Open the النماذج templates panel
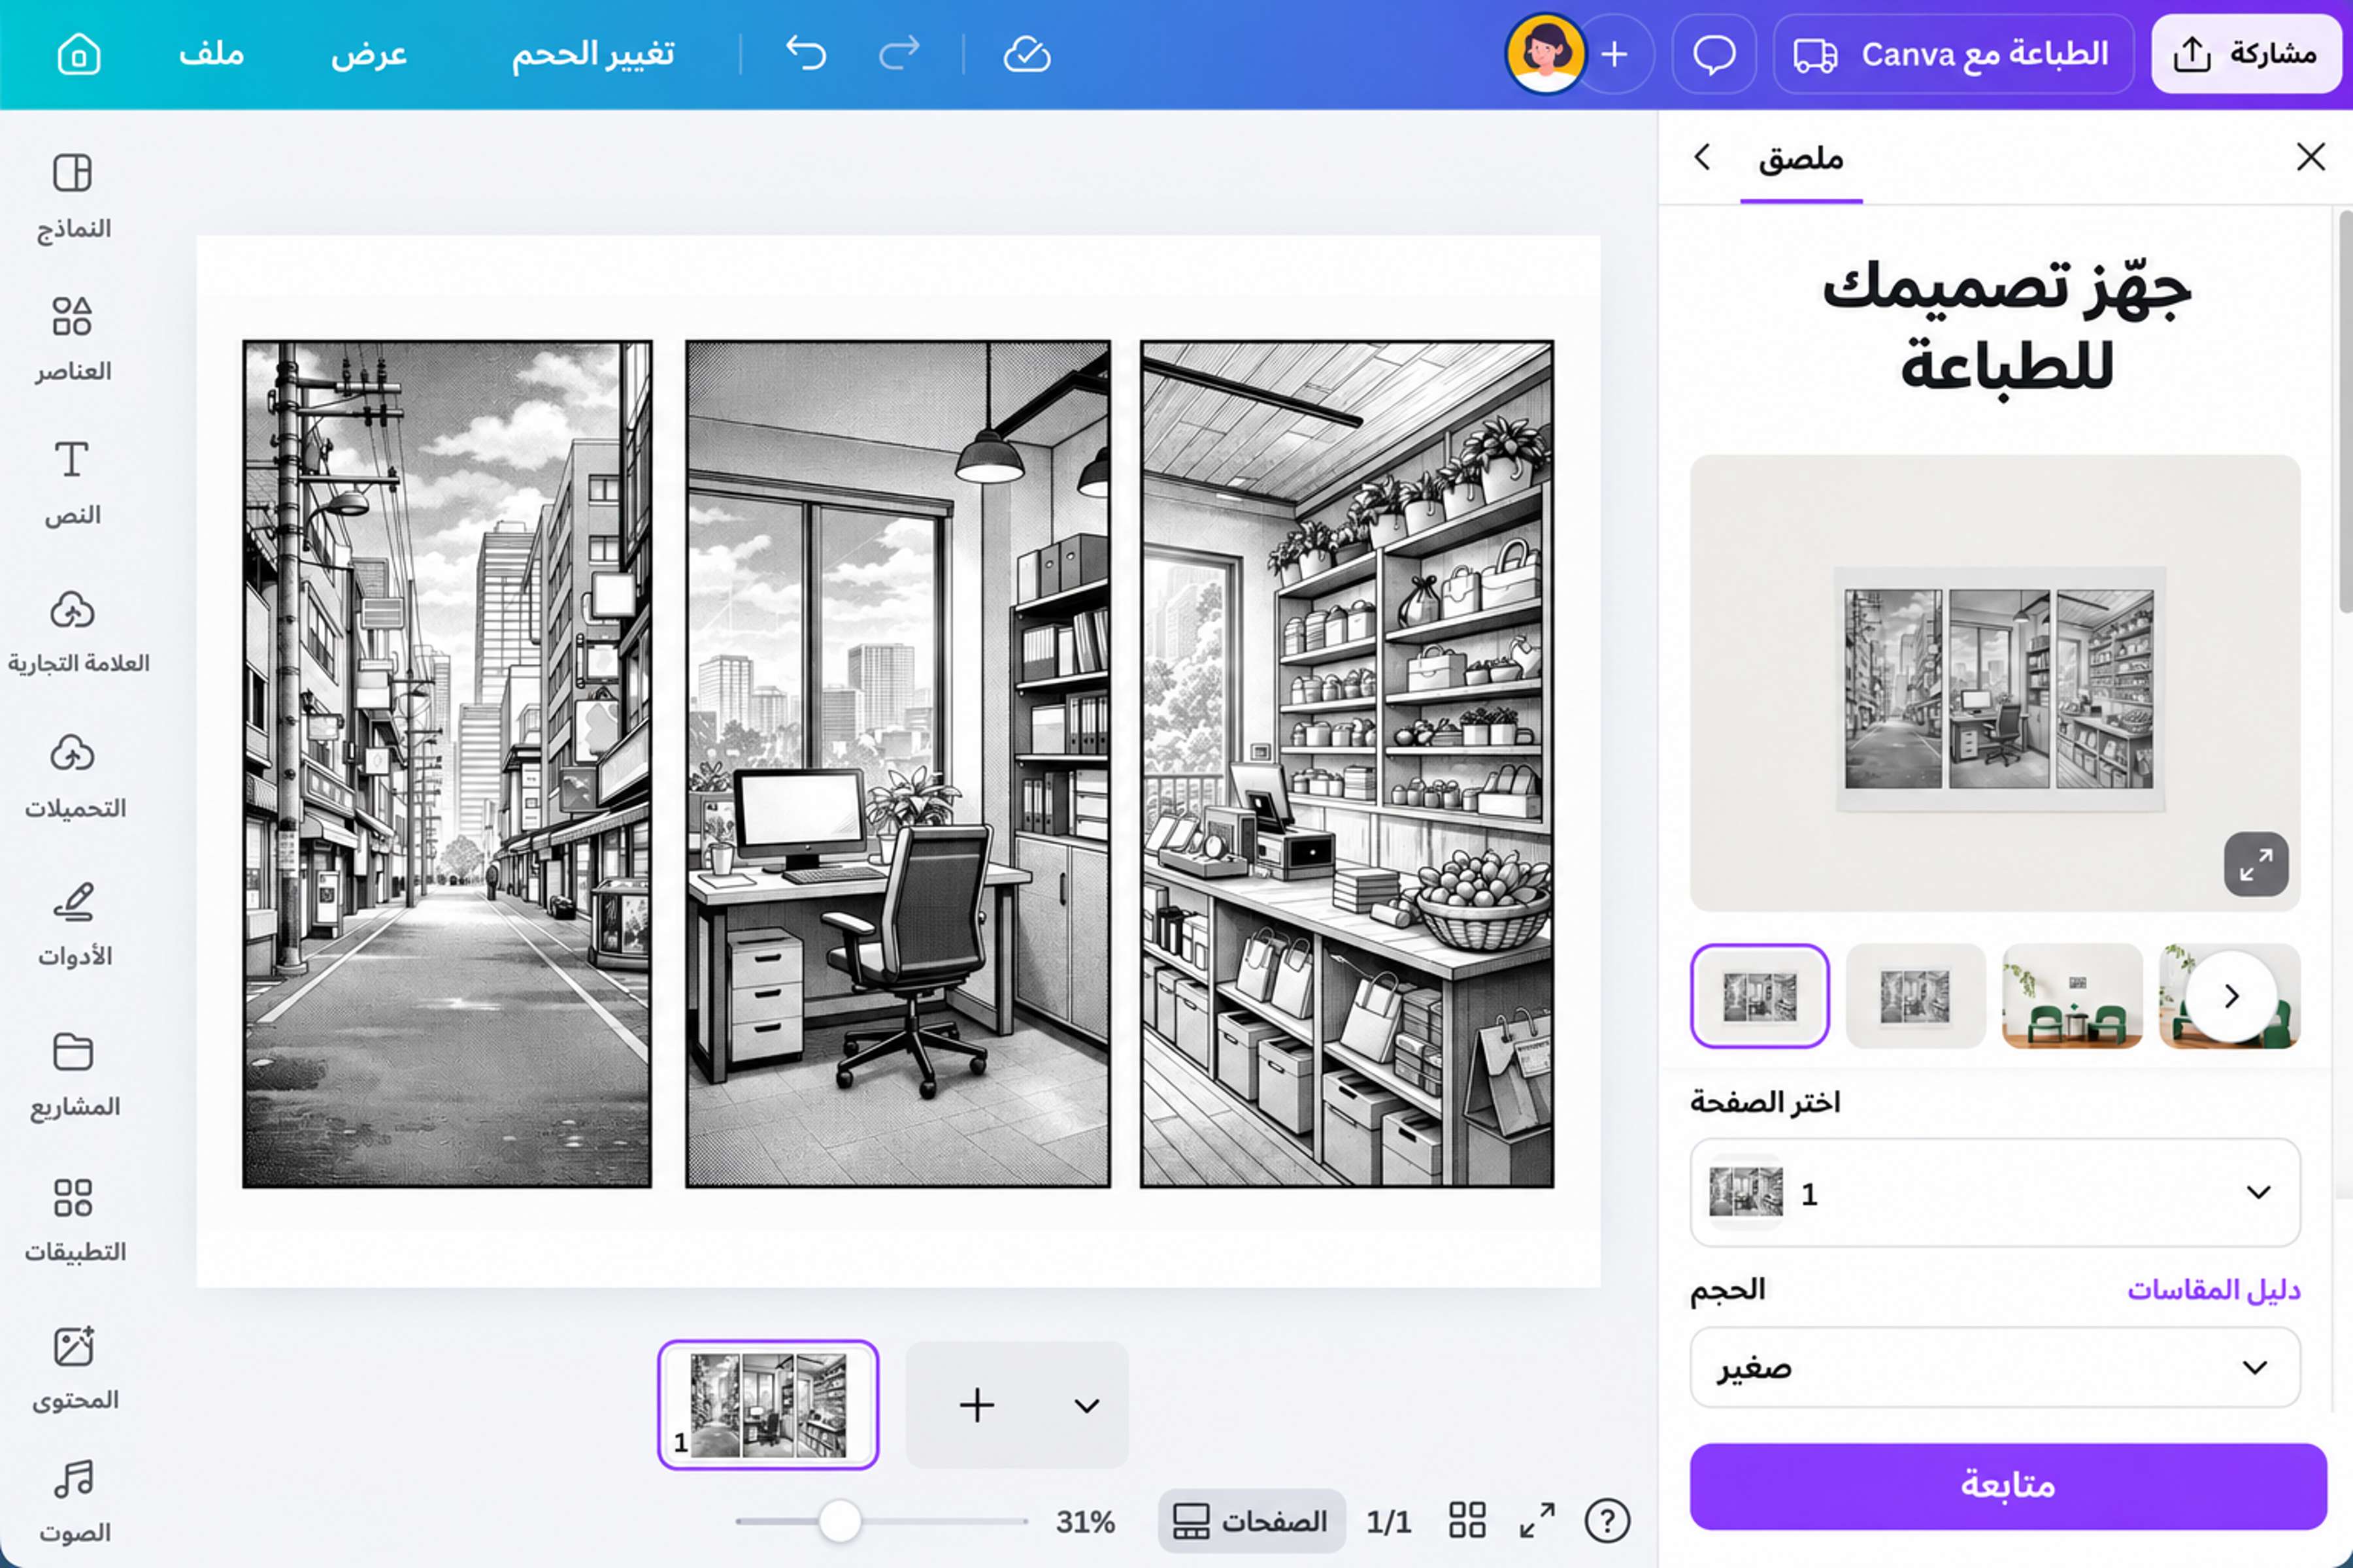 click(x=73, y=197)
